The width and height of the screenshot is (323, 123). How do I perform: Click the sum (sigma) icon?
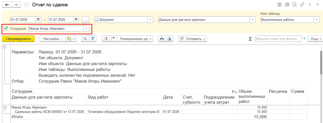coord(250,39)
